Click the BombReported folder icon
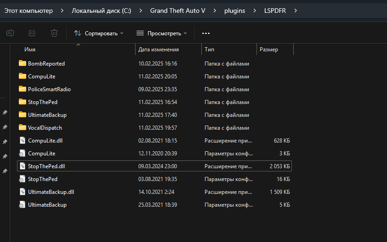The width and height of the screenshot is (387, 242). coord(22,63)
